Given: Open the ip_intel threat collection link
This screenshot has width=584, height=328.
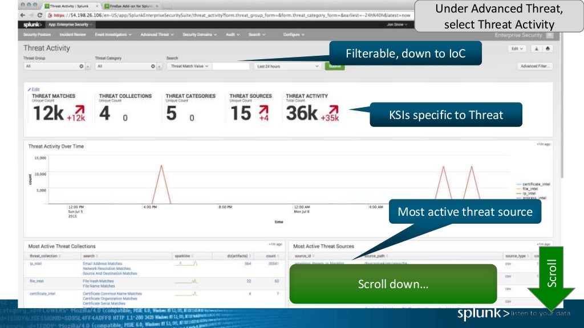Looking at the screenshot, I should click(x=36, y=264).
